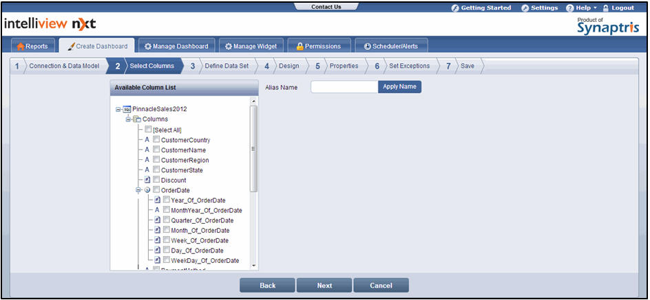650x300 pixels.
Task: Click the numeric icon for WeekDay_Of_OrderDate
Action: click(x=157, y=260)
